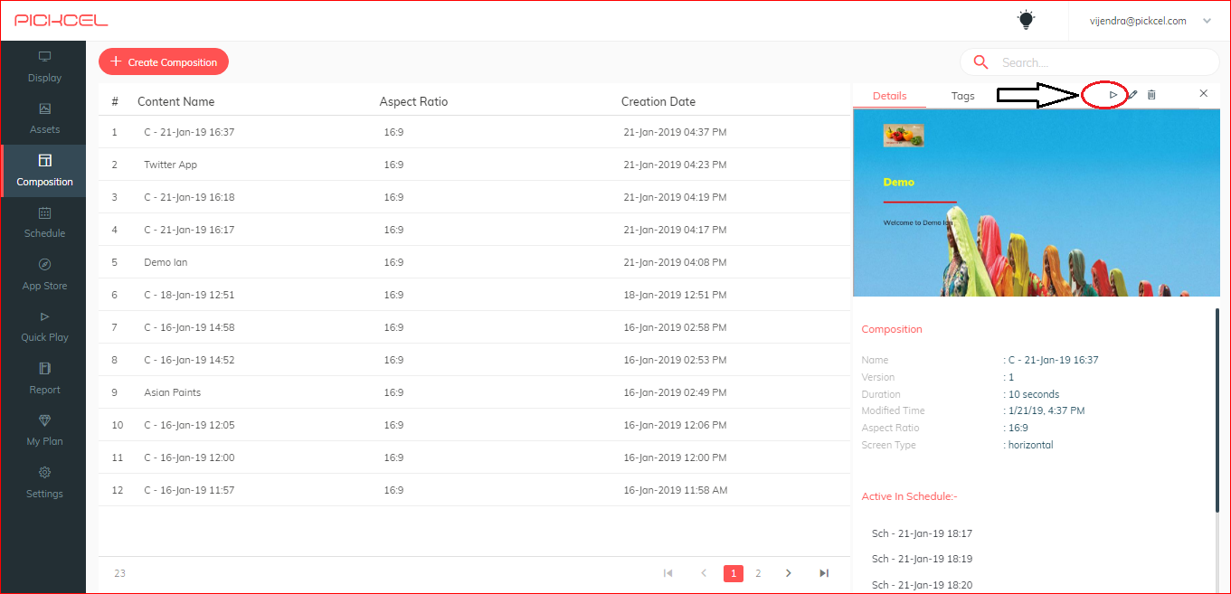This screenshot has width=1231, height=594.
Task: Open Quick Play from the sidebar
Action: click(44, 326)
